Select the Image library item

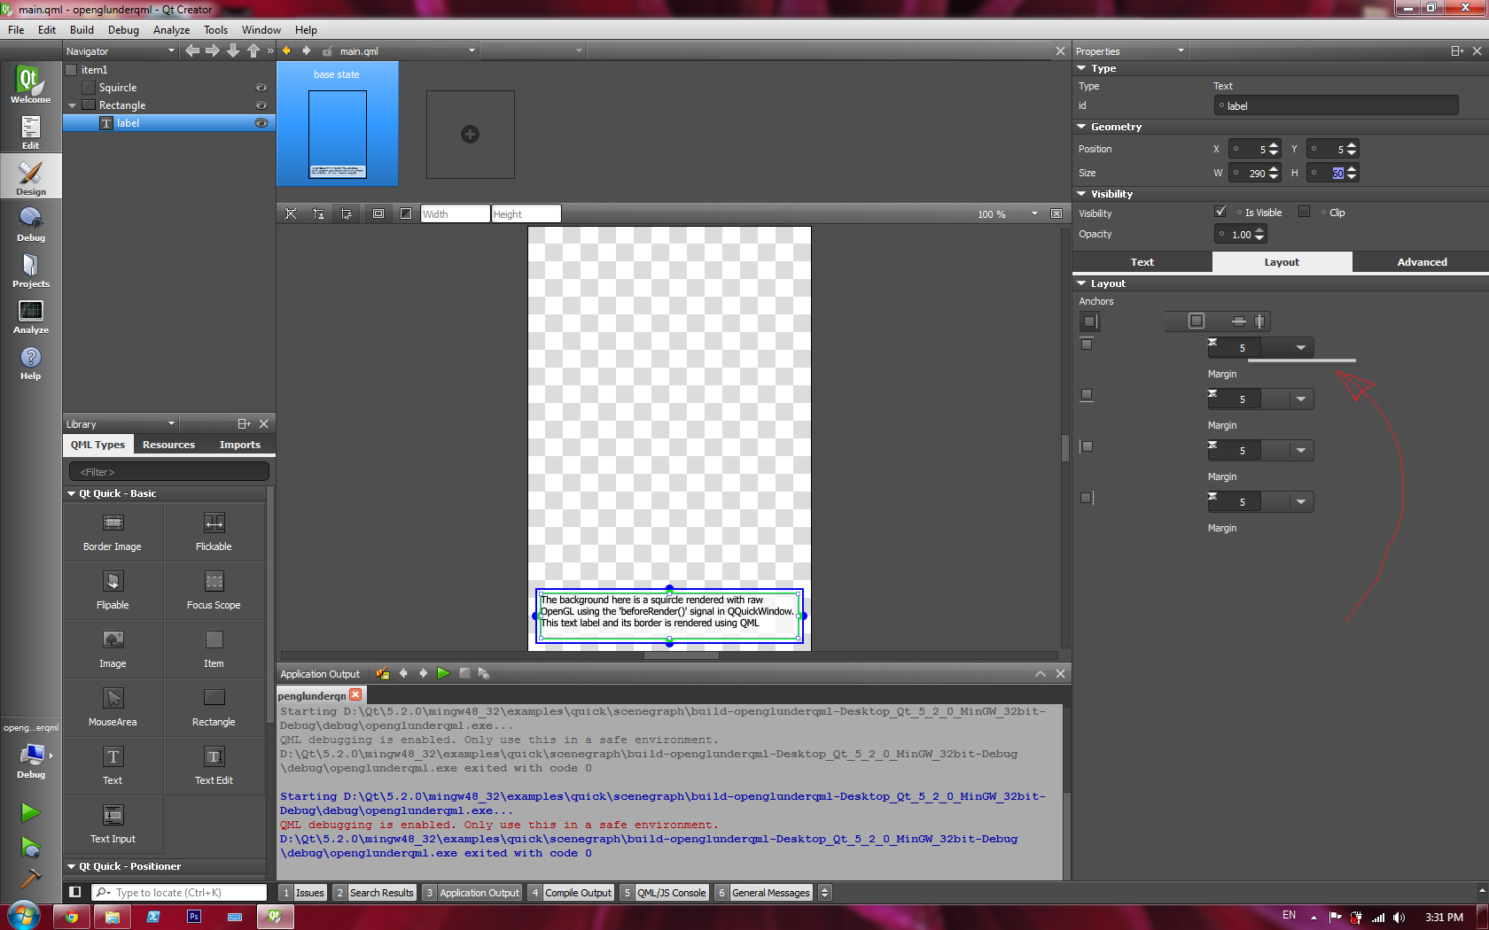[x=113, y=649]
